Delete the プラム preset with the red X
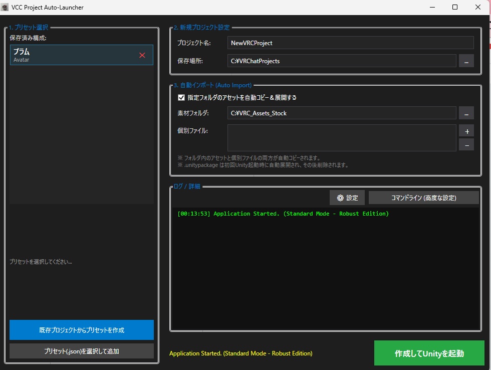Image resolution: width=491 pixels, height=370 pixels. click(142, 55)
